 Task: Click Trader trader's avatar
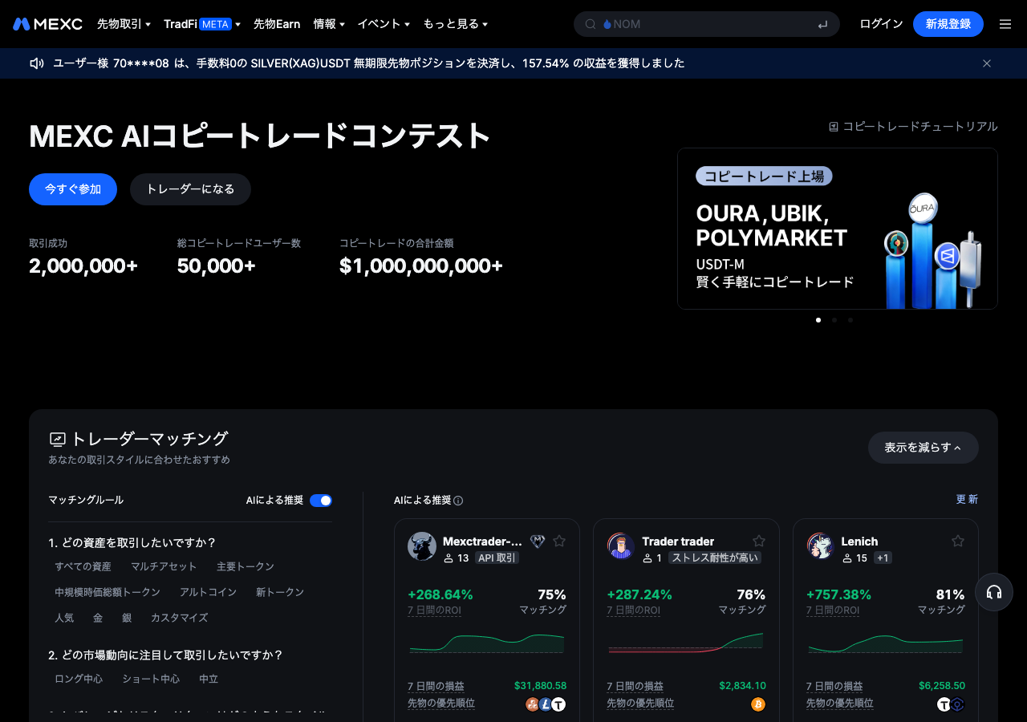[x=621, y=546]
